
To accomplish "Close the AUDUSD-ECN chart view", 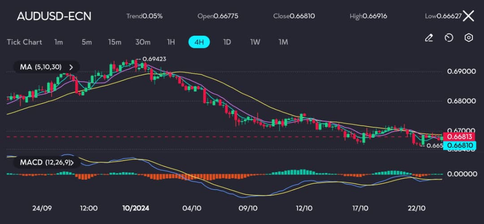I will coord(469,16).
